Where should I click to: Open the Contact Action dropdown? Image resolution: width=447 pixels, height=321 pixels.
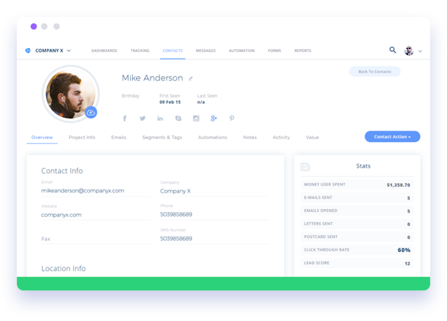392,137
